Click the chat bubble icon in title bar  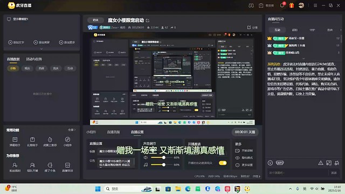click(251, 5)
